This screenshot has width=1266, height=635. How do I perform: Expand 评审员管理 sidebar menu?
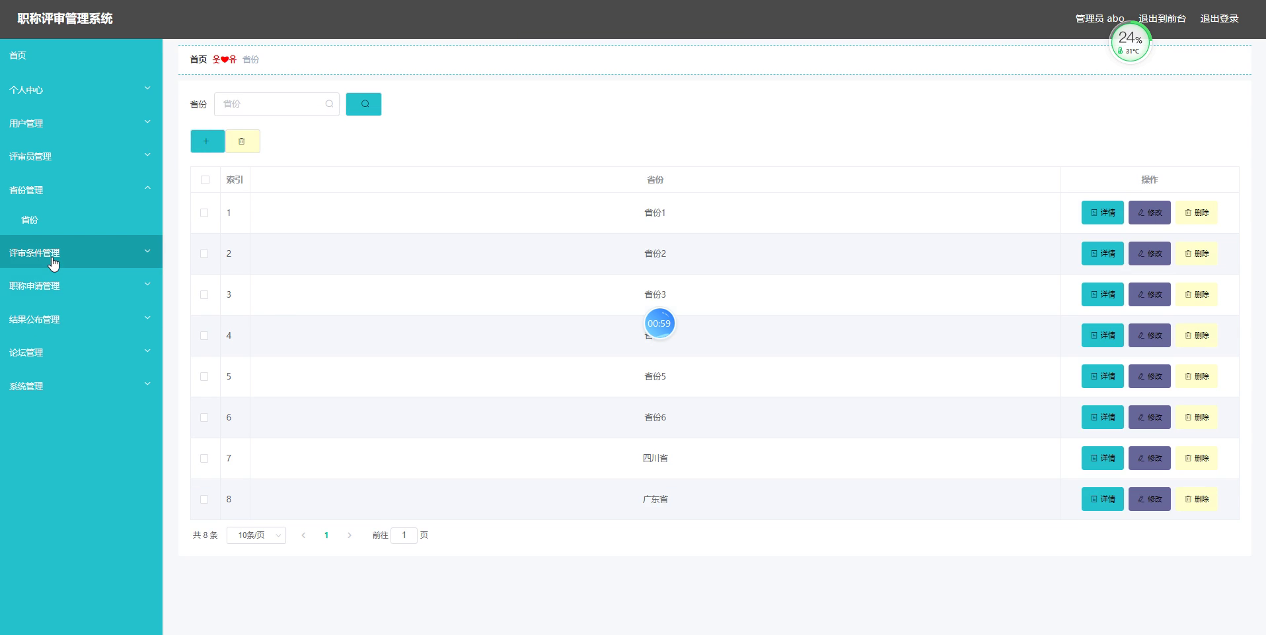pos(81,156)
